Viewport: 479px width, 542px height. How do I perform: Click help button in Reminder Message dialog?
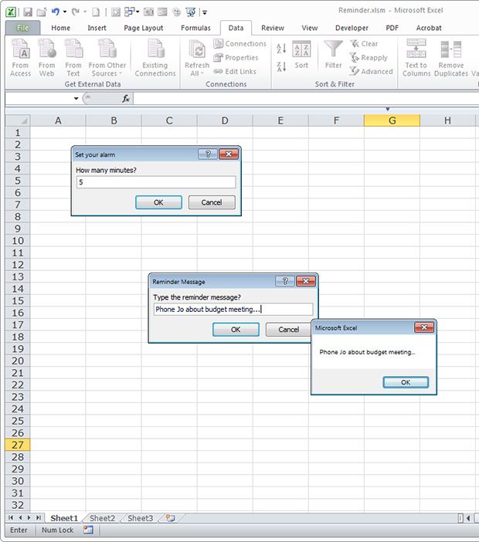[285, 281]
